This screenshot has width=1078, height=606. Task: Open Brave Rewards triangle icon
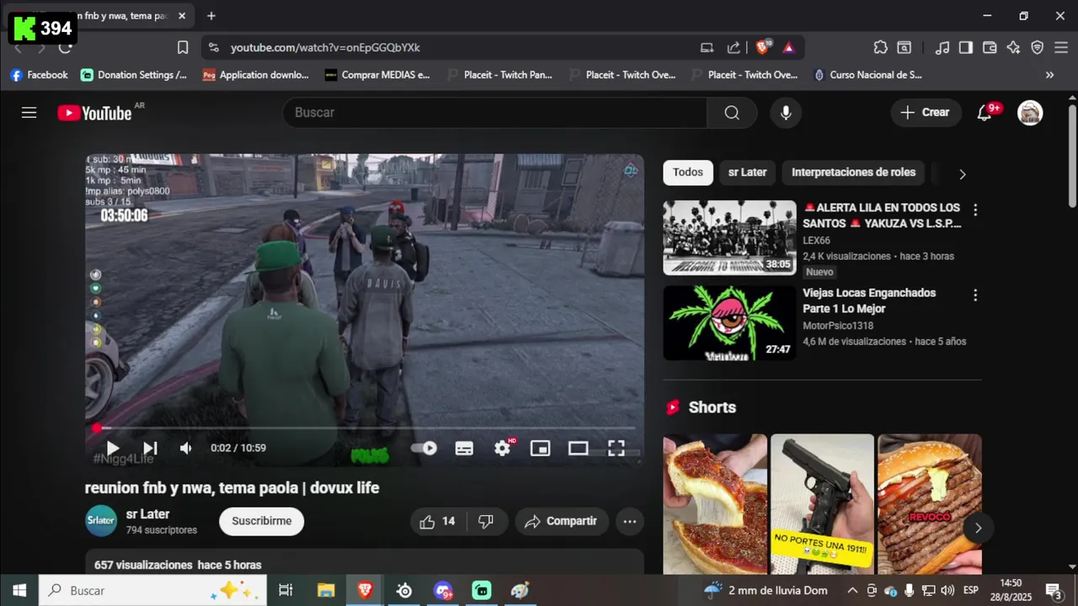coord(789,48)
